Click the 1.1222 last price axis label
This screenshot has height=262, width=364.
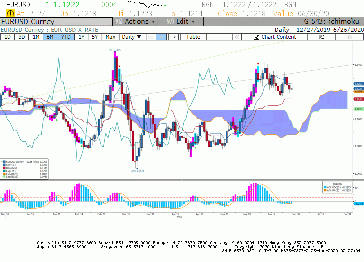point(358,89)
